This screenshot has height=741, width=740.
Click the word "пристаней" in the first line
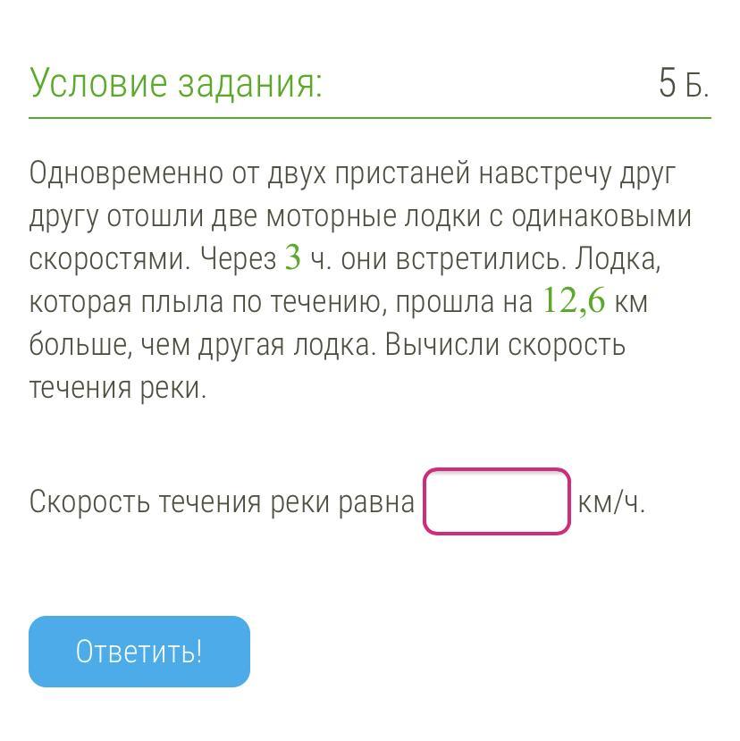(x=403, y=173)
